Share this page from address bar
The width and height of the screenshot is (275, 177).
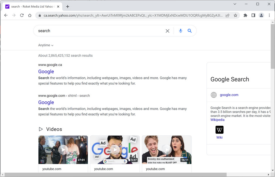[228, 16]
